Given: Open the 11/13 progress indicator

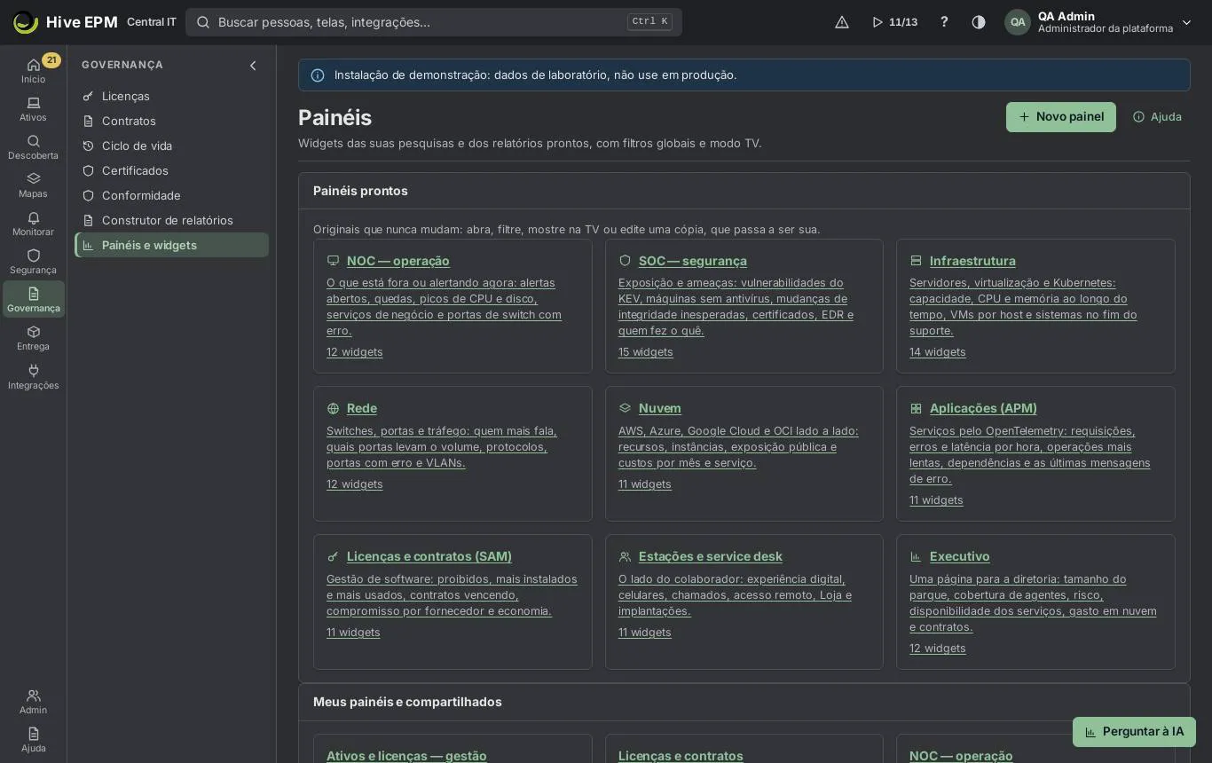Looking at the screenshot, I should click(894, 22).
